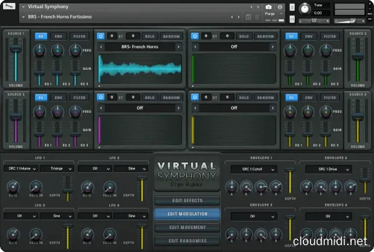The height and width of the screenshot is (252, 374).
Task: Click LFO 2 Fade In knob
Action: coord(110,187)
